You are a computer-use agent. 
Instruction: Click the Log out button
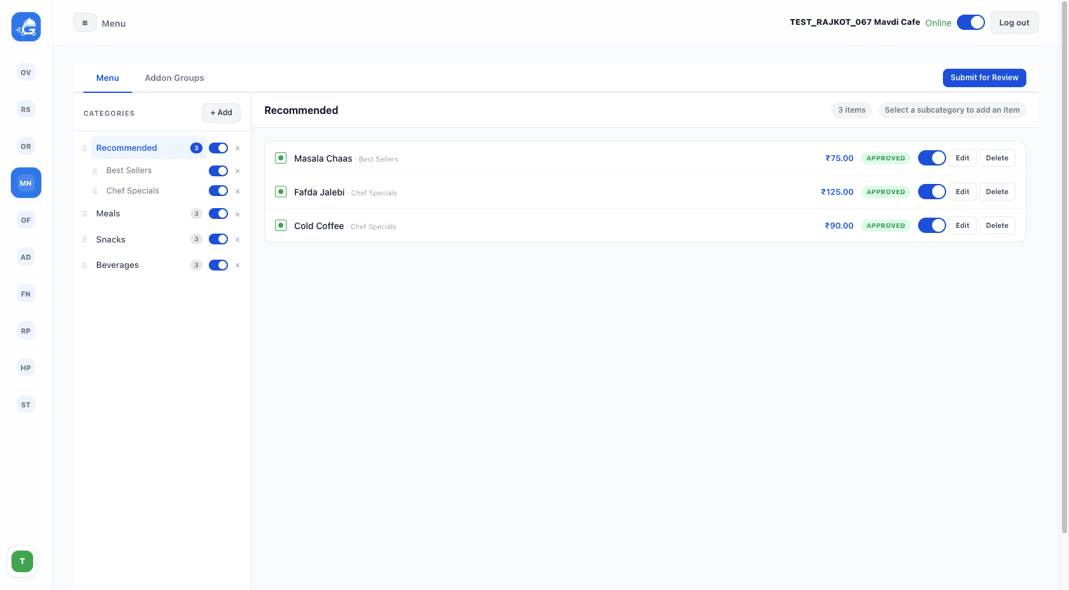pyautogui.click(x=1014, y=22)
